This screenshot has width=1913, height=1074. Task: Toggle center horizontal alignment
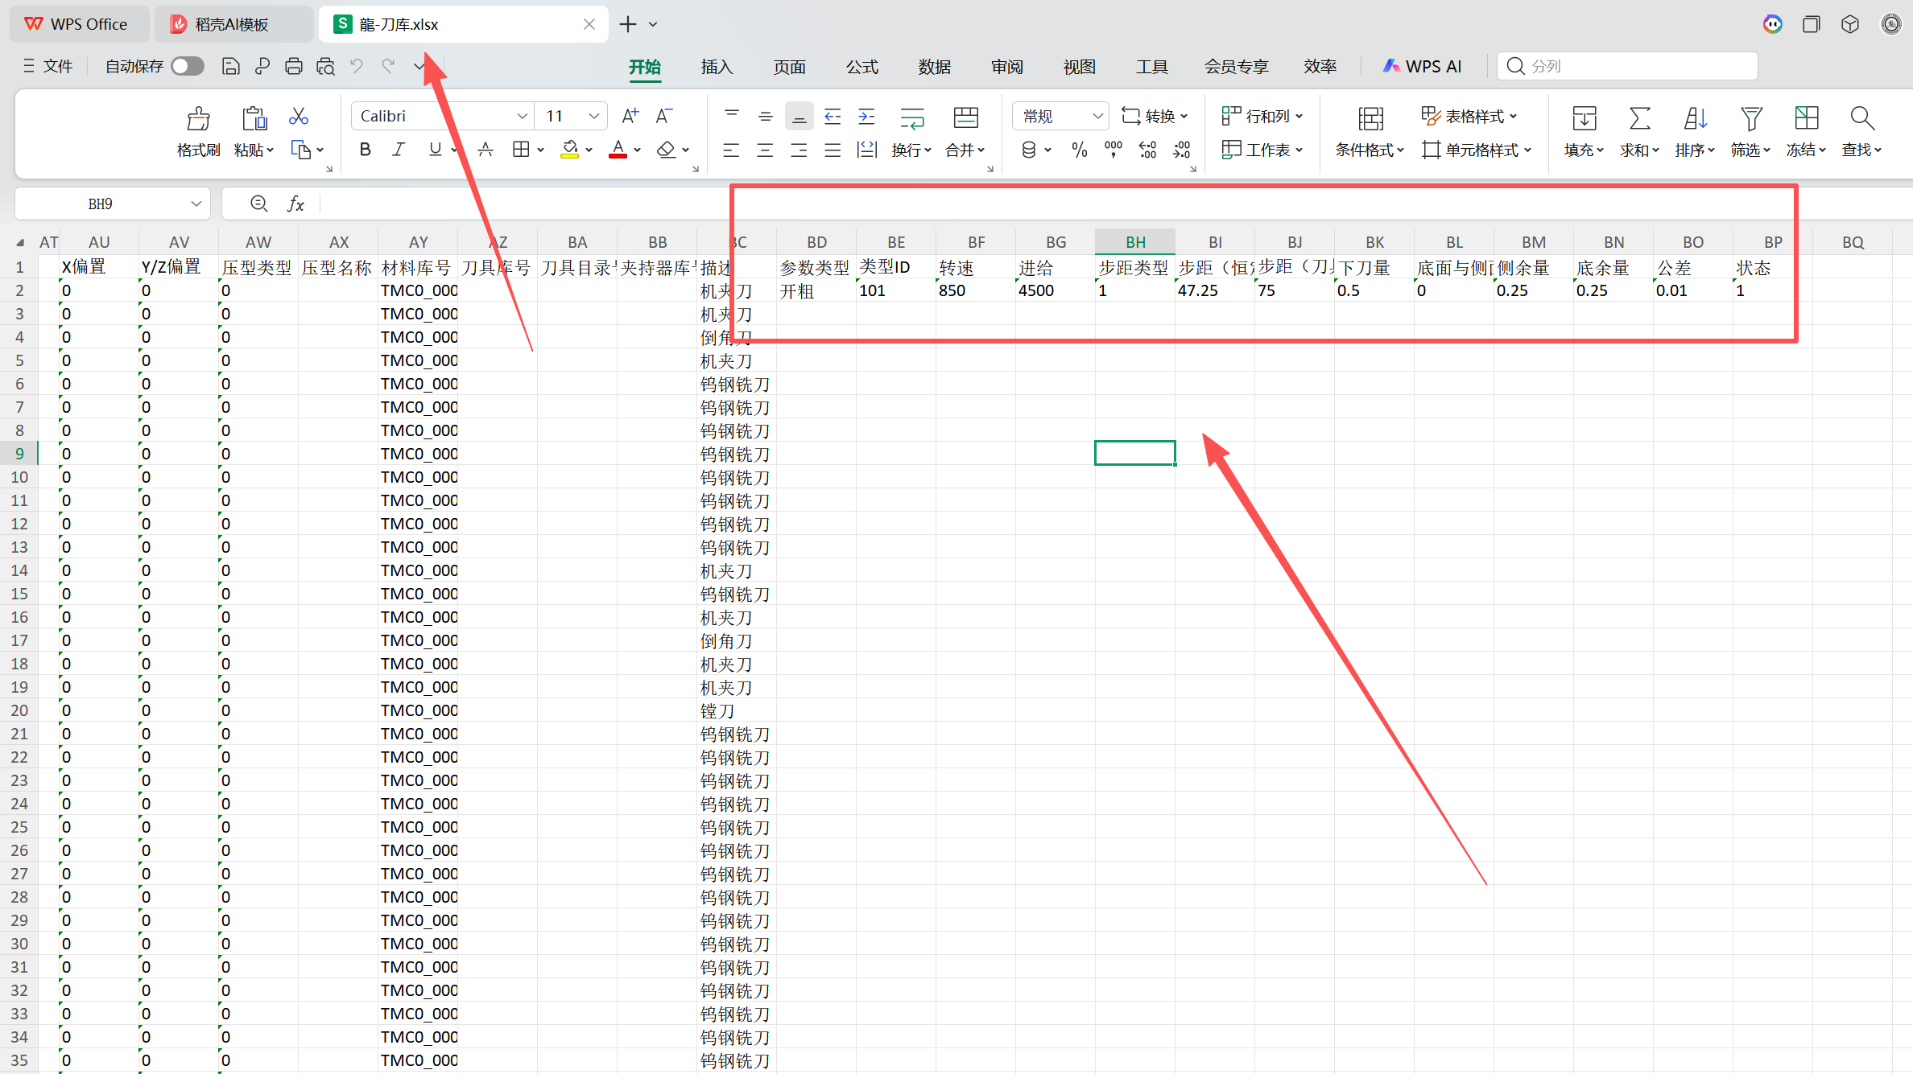point(765,150)
